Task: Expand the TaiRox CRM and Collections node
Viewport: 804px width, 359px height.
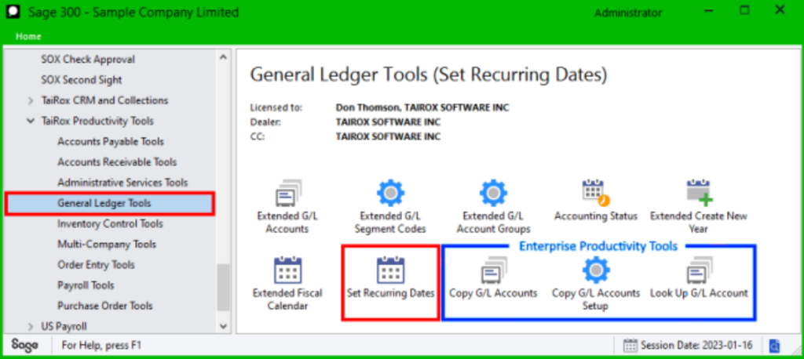Action: point(31,101)
